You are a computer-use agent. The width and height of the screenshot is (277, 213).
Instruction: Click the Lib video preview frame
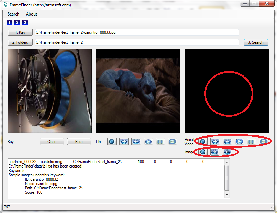click(x=138, y=91)
